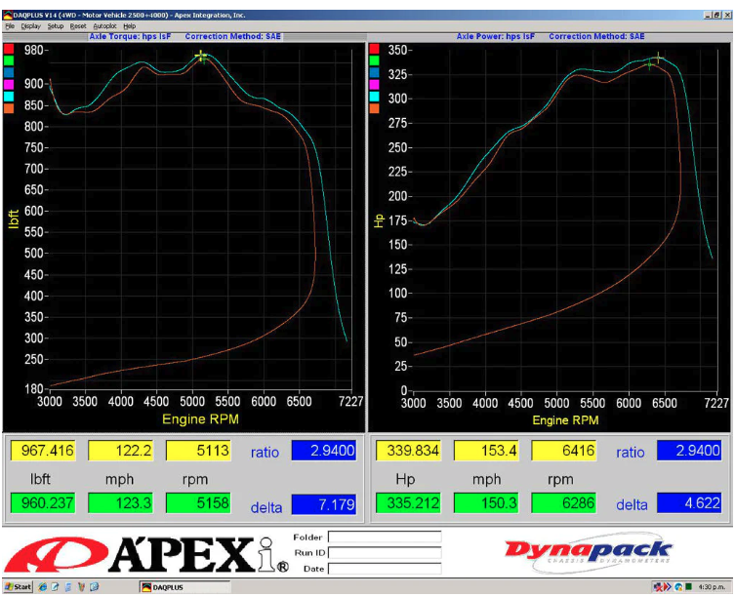The height and width of the screenshot is (597, 735).
Task: Click the torque delta value 7.179
Action: point(324,504)
